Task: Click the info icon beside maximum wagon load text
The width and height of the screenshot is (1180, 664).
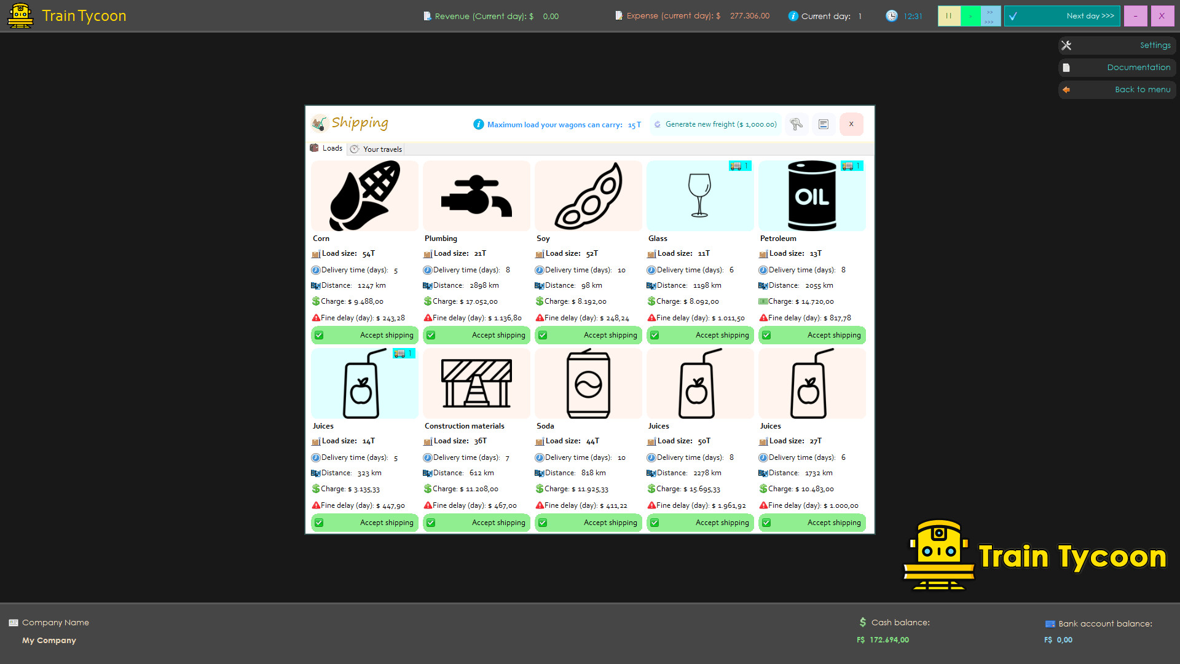Action: 479,124
